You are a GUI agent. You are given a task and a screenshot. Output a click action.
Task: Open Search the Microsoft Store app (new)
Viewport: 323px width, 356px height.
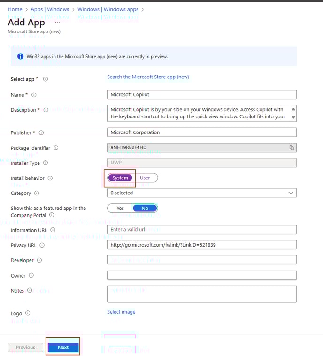(x=148, y=77)
